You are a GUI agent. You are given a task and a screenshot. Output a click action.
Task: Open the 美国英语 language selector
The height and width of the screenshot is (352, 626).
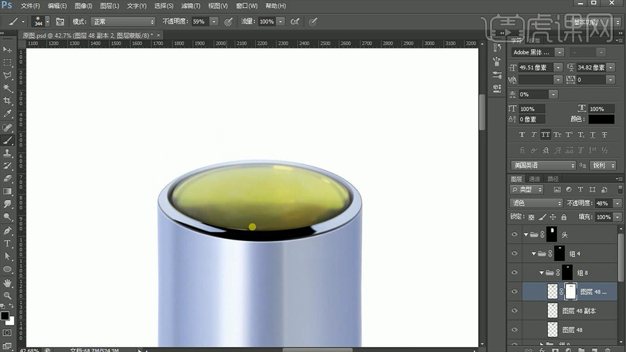543,165
